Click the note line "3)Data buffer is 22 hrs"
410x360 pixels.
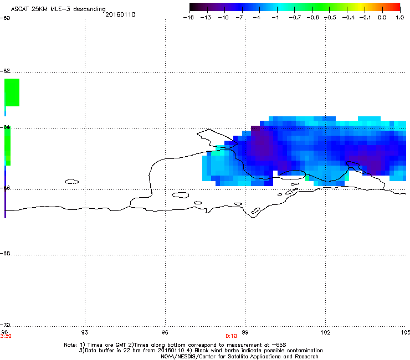point(201,351)
